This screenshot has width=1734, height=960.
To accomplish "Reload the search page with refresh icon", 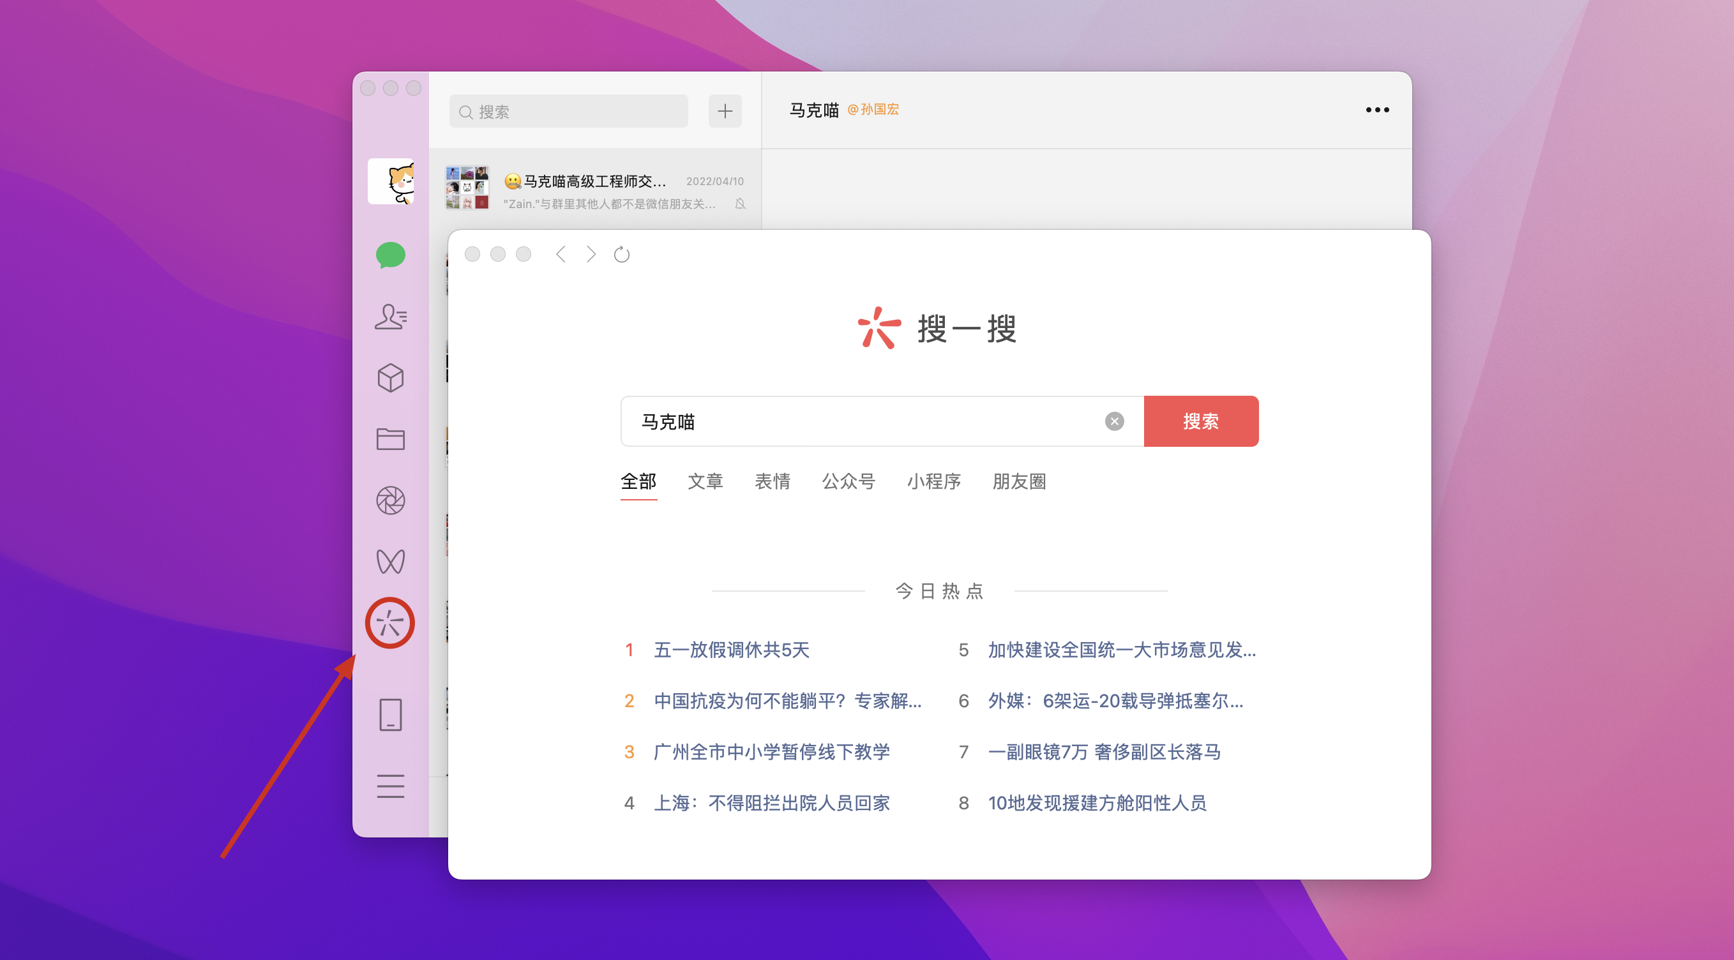I will pos(621,255).
